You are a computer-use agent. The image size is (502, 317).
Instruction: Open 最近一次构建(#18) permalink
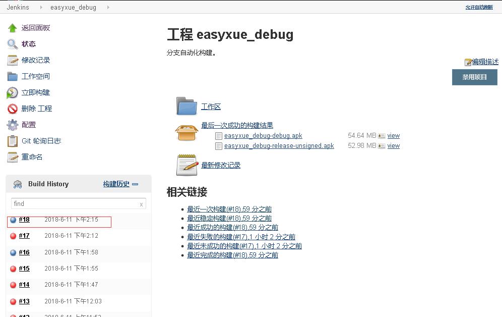pos(229,209)
